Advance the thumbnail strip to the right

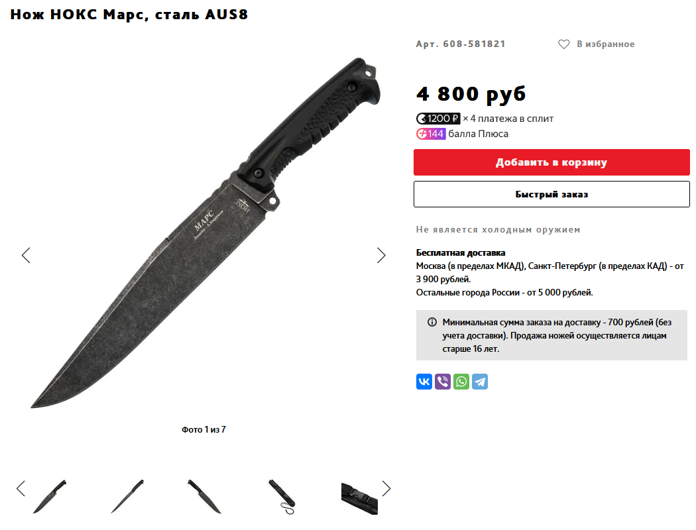point(386,489)
